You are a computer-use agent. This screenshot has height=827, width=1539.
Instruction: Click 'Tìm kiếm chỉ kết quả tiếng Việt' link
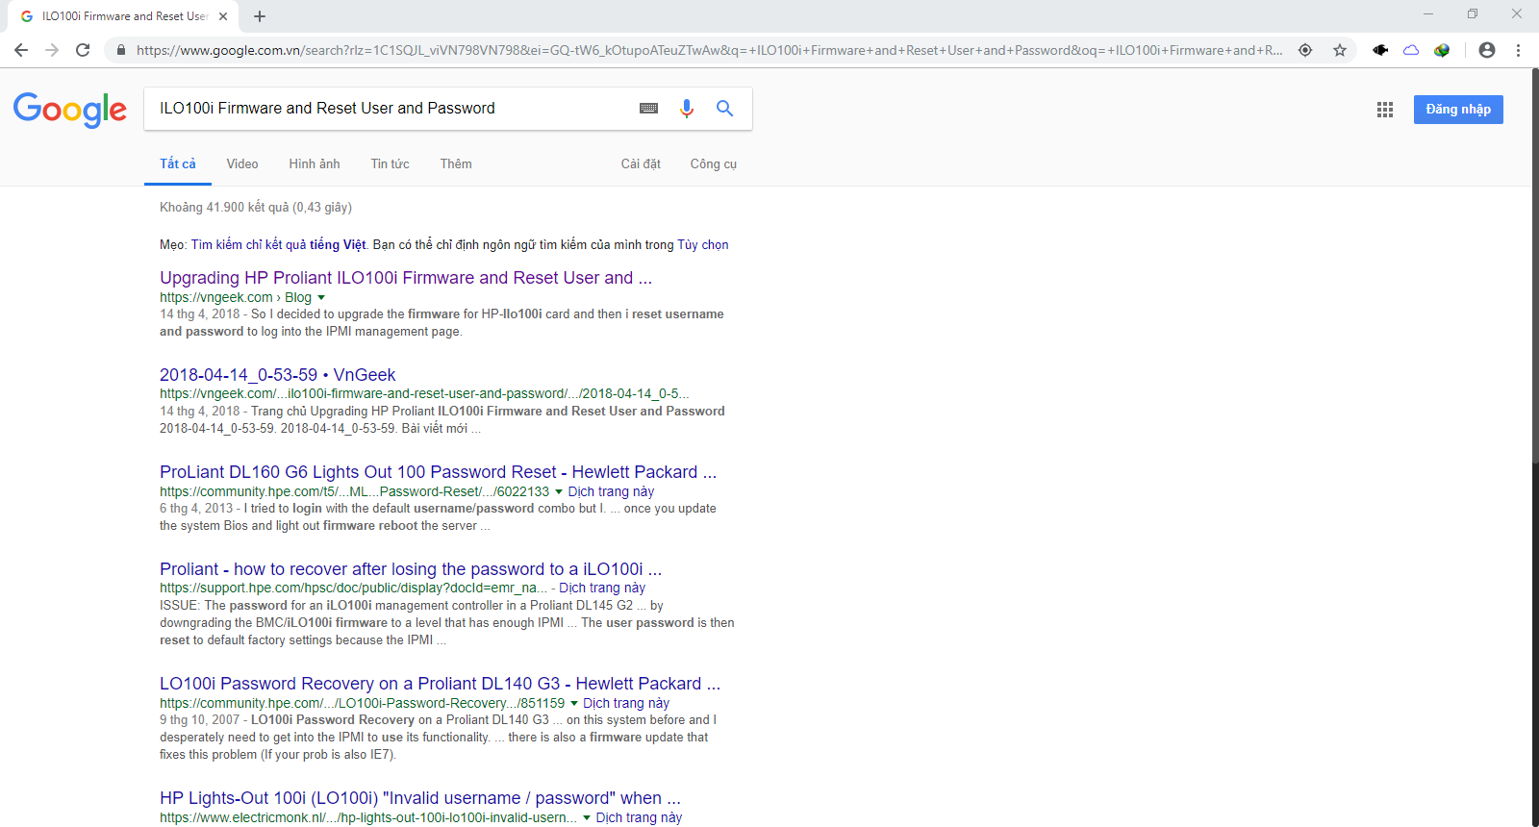click(279, 245)
